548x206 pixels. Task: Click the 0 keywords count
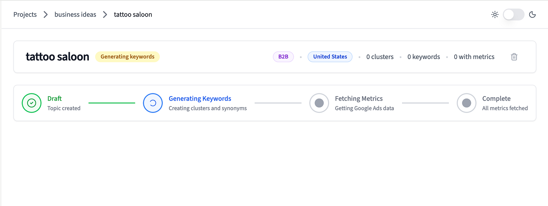pyautogui.click(x=424, y=57)
